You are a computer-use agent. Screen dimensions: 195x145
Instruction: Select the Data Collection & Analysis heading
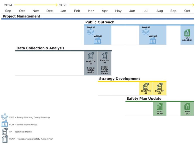tap(40, 48)
